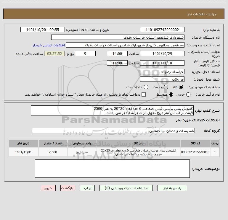Select the کالا/خدمت radio button
228x220 pixels.
click(146, 87)
